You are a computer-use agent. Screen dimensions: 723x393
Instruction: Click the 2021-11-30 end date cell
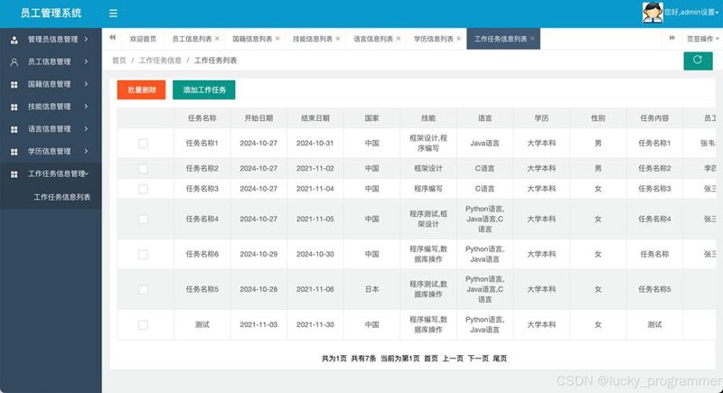315,325
